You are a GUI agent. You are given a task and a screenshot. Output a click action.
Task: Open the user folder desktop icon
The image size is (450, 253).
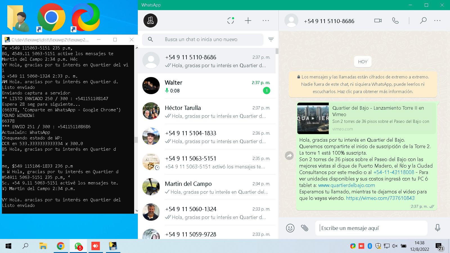[x=19, y=18]
